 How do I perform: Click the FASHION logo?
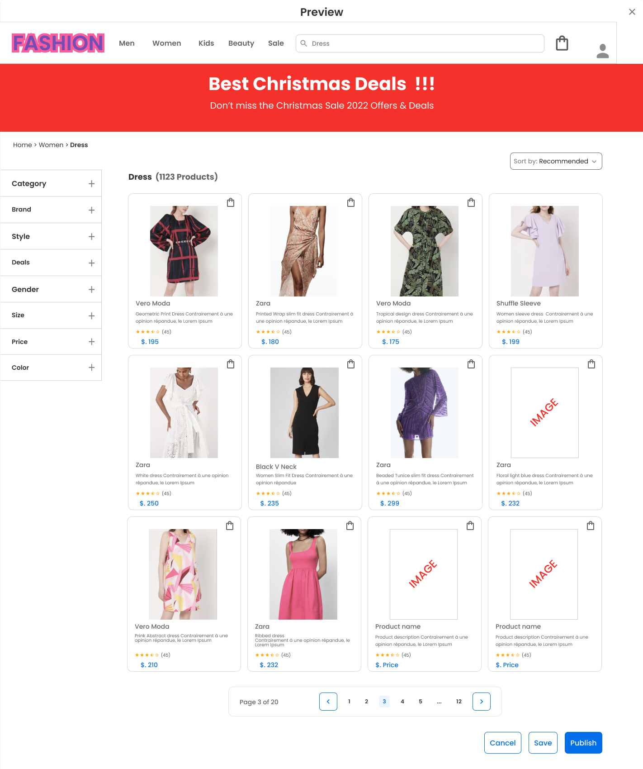[58, 43]
